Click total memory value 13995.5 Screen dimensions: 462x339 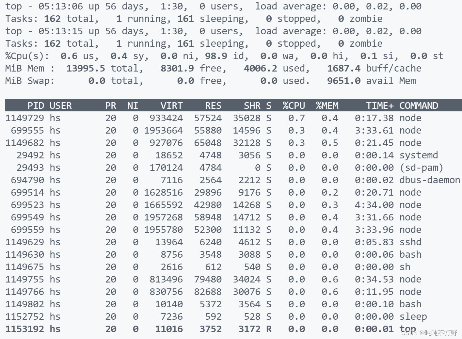[86, 68]
